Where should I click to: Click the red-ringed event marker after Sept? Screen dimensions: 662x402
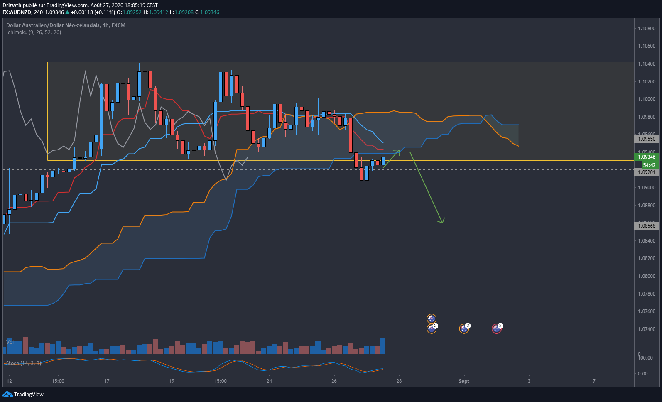(497, 328)
